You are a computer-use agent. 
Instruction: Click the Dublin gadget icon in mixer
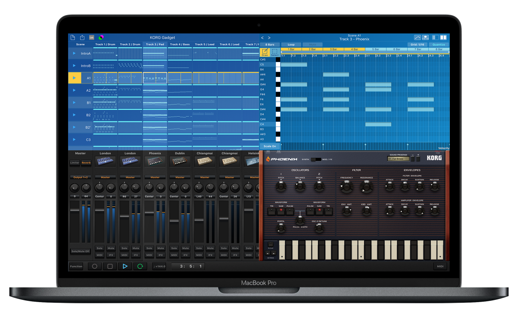click(180, 161)
